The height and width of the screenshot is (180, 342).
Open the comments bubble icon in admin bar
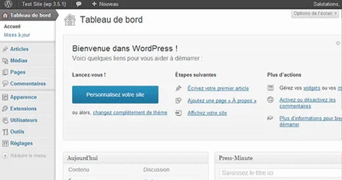(x=79, y=4)
